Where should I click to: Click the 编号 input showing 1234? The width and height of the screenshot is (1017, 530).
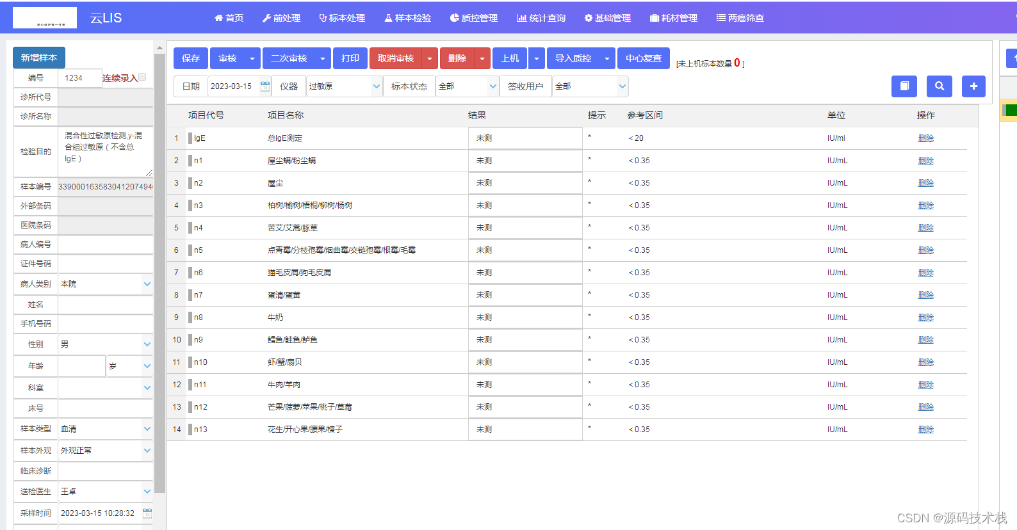coord(80,78)
